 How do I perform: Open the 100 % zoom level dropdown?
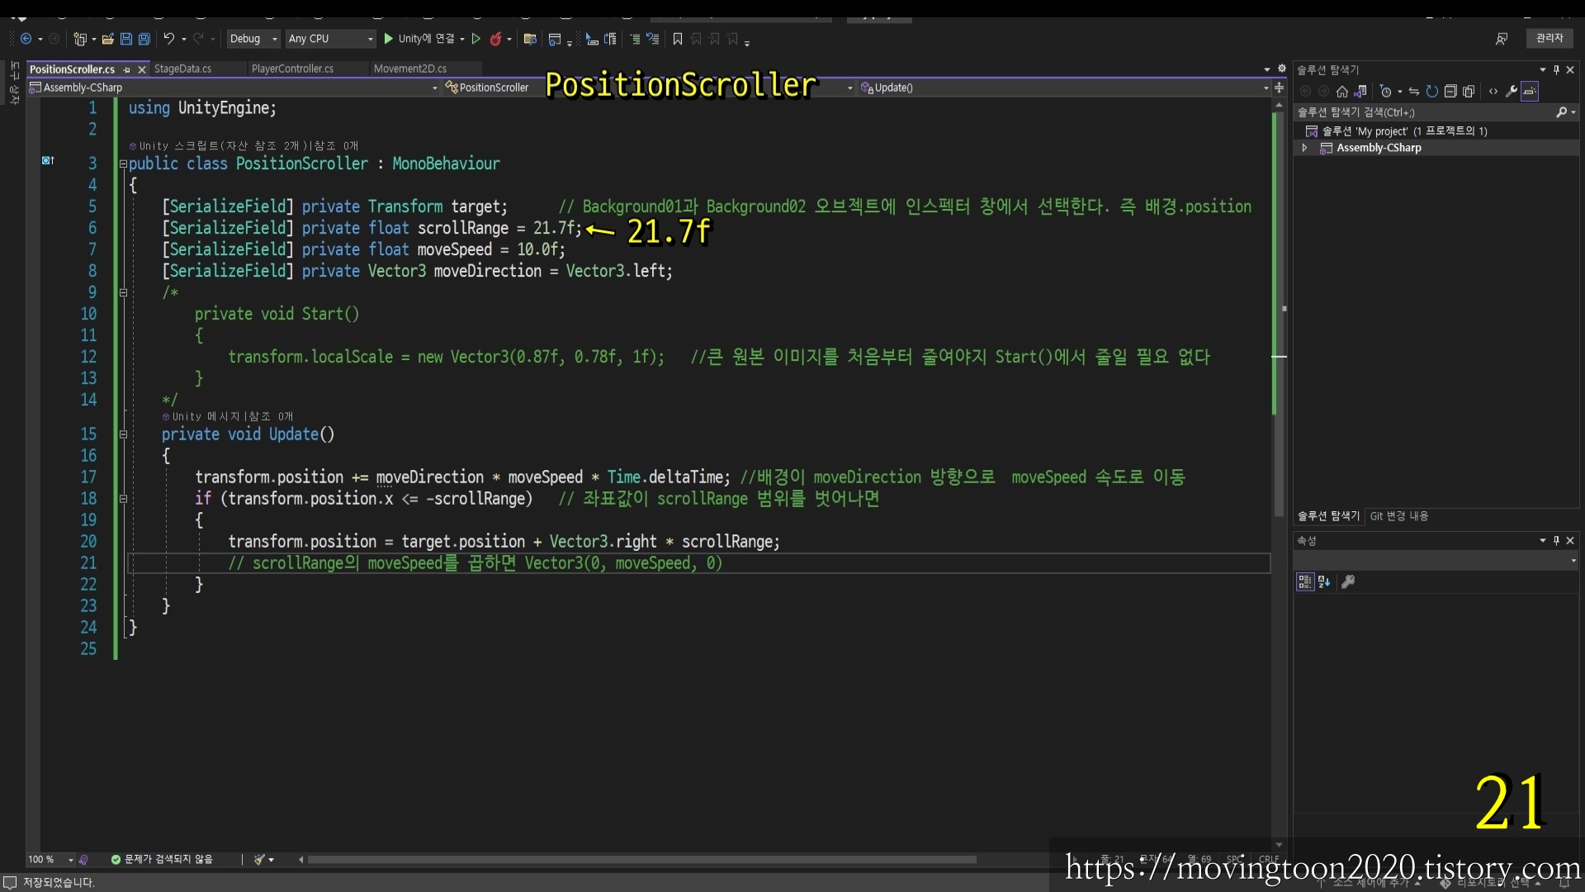(50, 860)
